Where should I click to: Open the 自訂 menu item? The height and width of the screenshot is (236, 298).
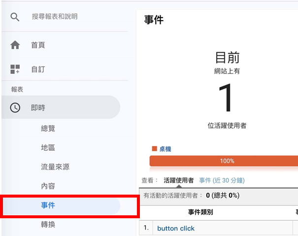click(38, 69)
